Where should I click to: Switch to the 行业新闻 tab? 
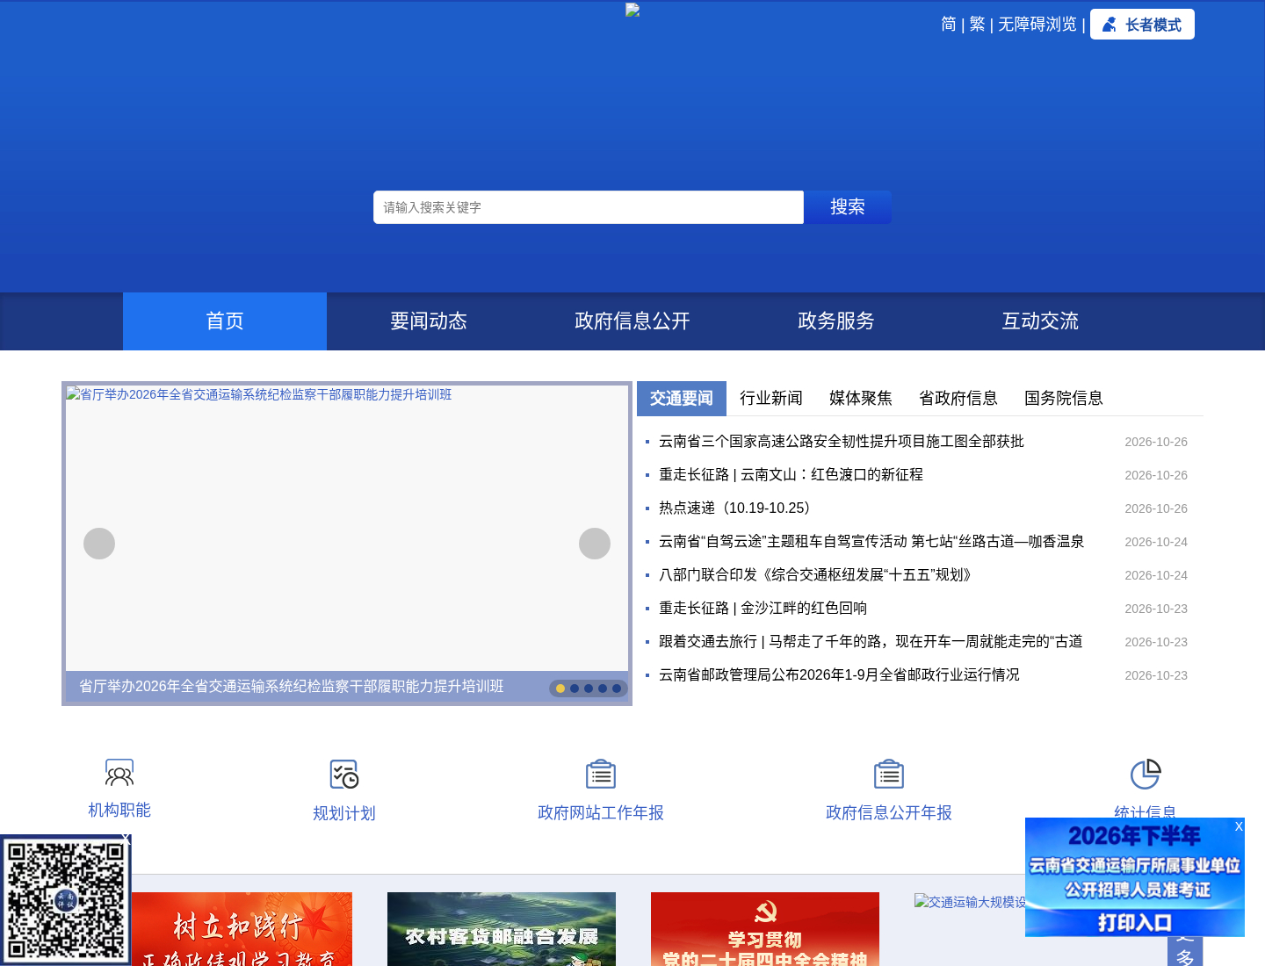[x=771, y=399]
